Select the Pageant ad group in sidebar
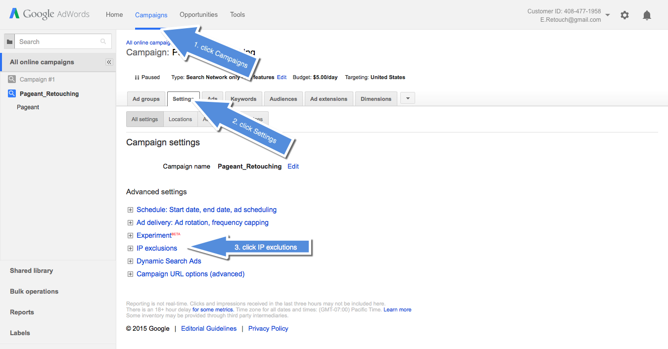 [28, 107]
